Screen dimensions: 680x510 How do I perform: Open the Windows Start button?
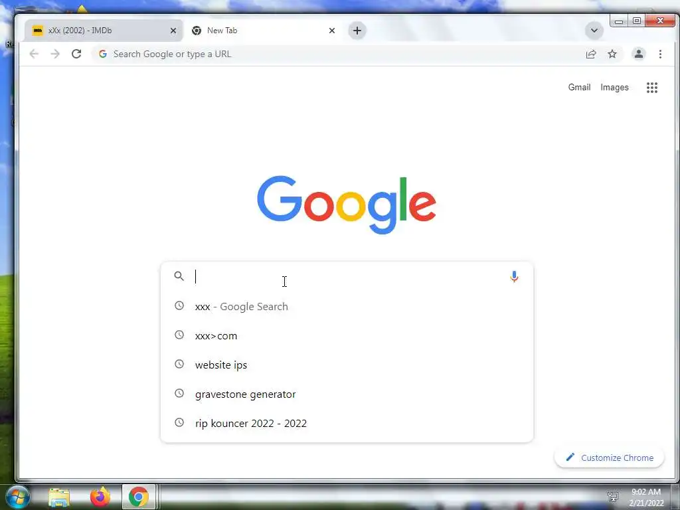point(17,497)
